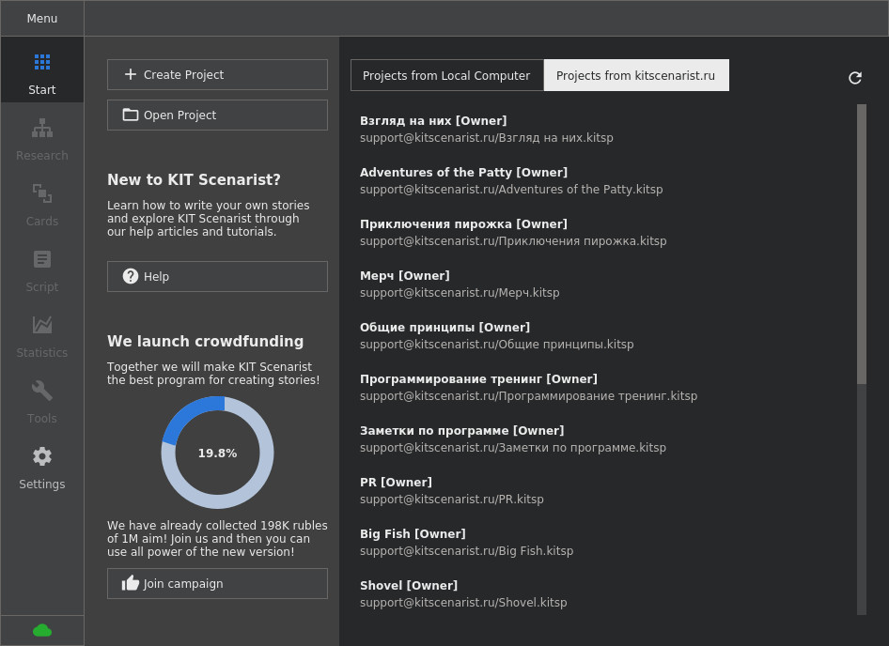Open the Script sidebar icon
Image resolution: width=889 pixels, height=646 pixels.
tap(42, 259)
